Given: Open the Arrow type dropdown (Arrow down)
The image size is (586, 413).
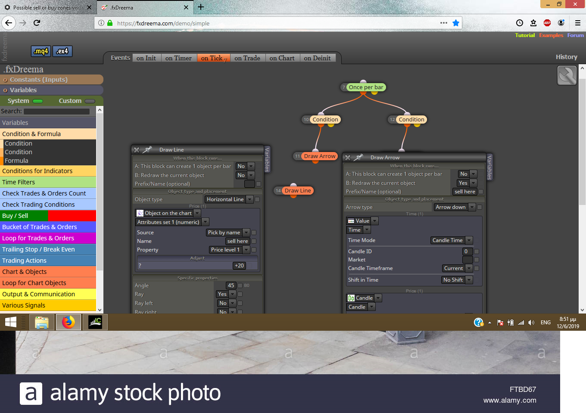Looking at the screenshot, I should (x=454, y=207).
